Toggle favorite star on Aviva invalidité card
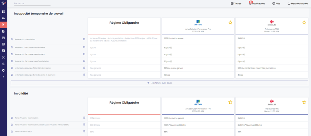The height and width of the screenshot is (136, 311). point(230,102)
